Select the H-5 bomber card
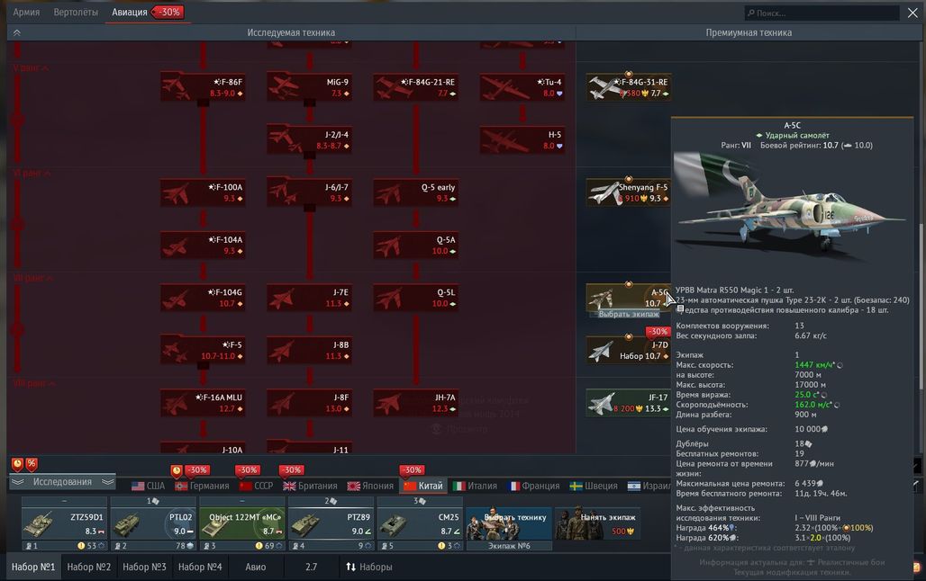Image resolution: width=926 pixels, height=581 pixels. tap(522, 139)
